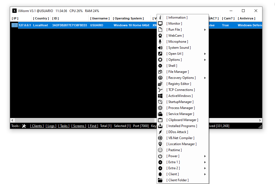Open the [ Screens ] link
The image size is (275, 184).
tap(79, 126)
